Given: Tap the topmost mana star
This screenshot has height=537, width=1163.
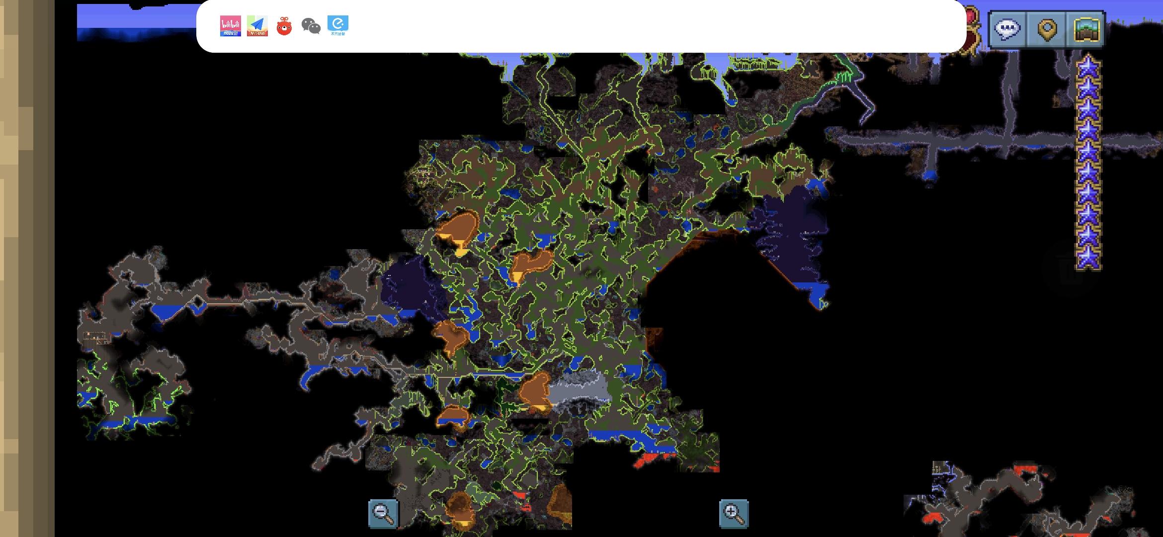Looking at the screenshot, I should click(1088, 67).
